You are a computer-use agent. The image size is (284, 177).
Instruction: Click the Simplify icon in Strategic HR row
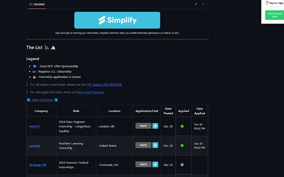click(155, 164)
